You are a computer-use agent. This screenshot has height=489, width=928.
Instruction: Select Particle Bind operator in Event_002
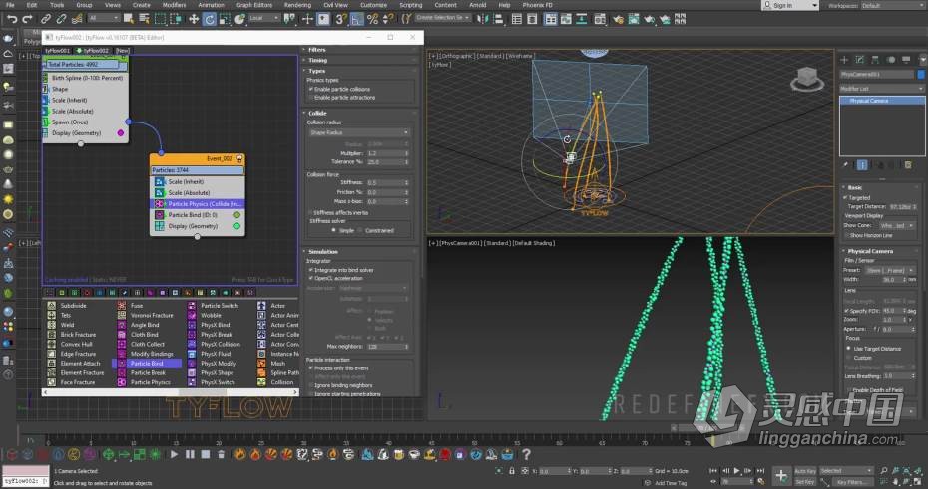coord(198,215)
